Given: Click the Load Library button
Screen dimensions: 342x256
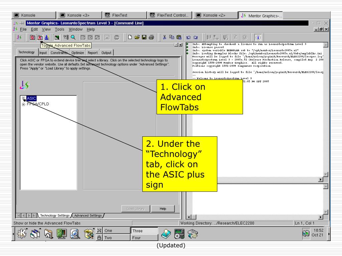Looking at the screenshot, I should click(136, 209).
